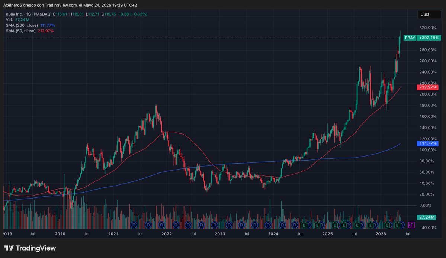Click the 200,00% price scale label
This screenshot has width=446, height=258.
pos(428,94)
